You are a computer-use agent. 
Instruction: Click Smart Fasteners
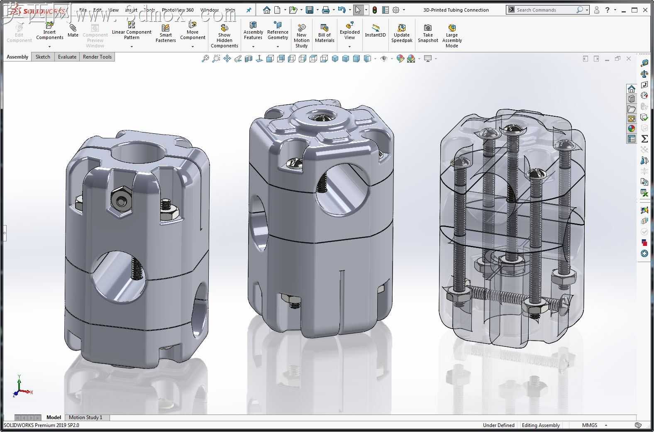[166, 33]
